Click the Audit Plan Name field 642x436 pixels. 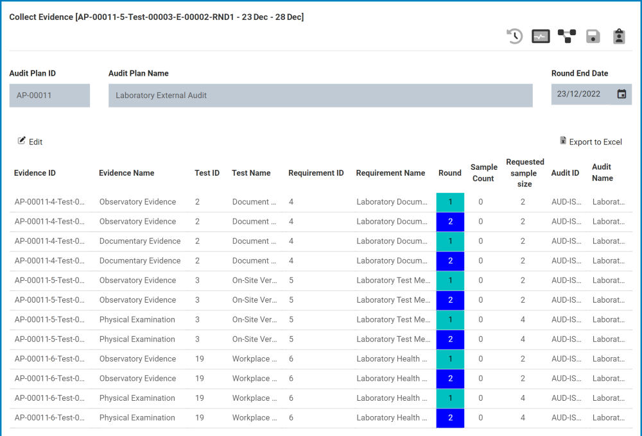point(320,96)
